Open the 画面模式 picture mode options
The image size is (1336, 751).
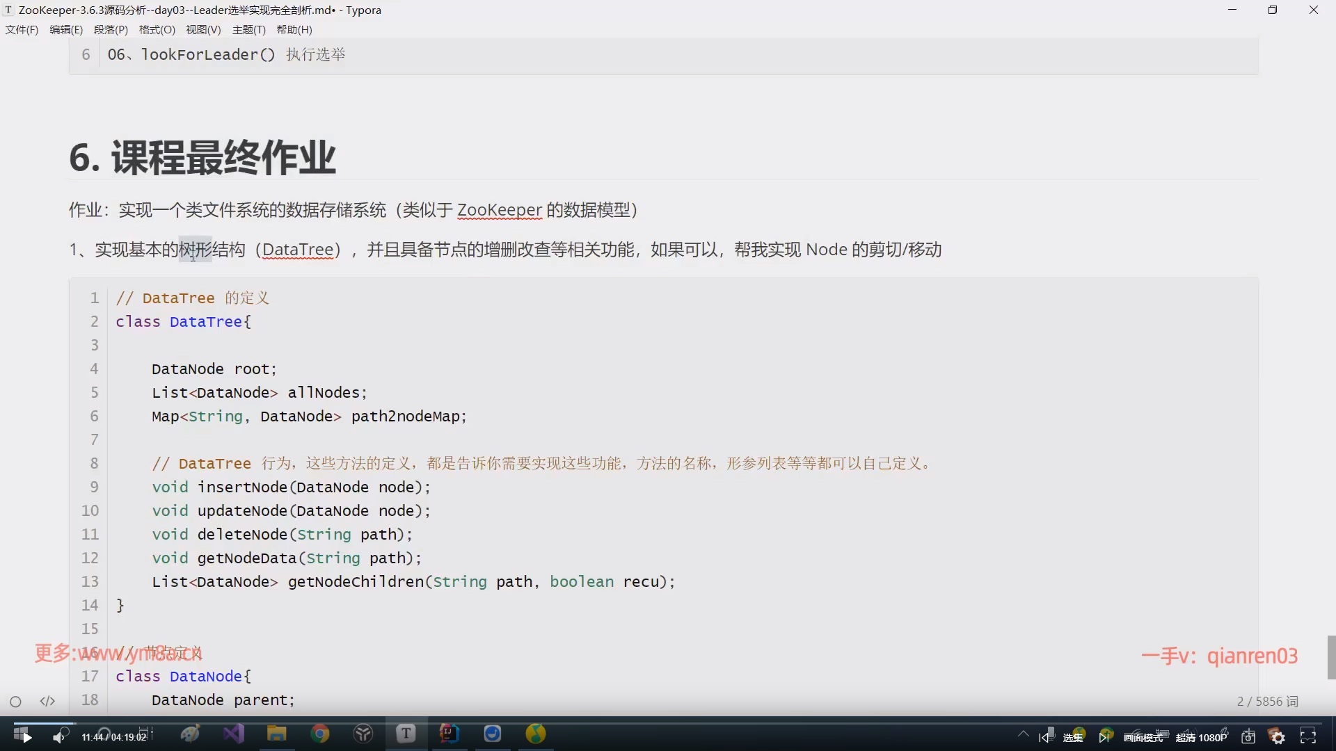coord(1143,737)
